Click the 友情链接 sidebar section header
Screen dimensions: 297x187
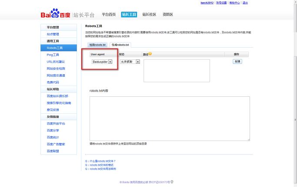pyautogui.click(x=59, y=117)
